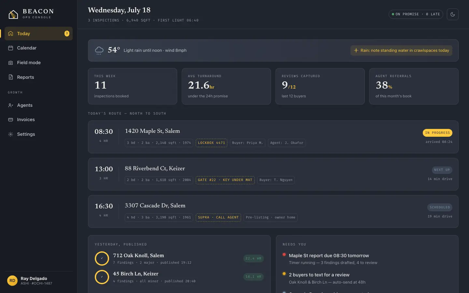469x293 pixels.
Task: Click the 18.1 HR turnaround badge
Action: [x=253, y=277]
